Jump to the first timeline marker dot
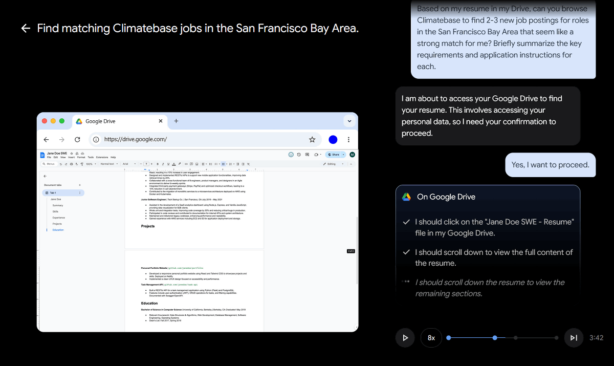Screen dimensions: 614x366 click(x=449, y=338)
